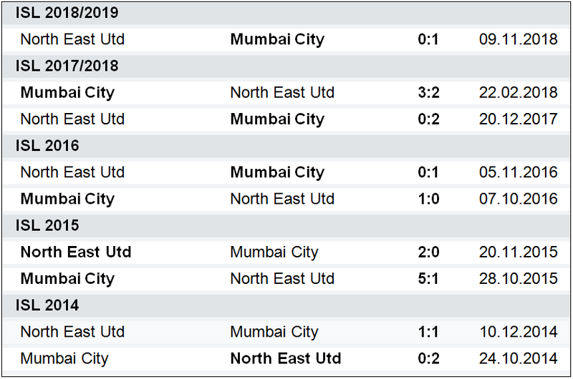Click the 09.11.2018 match date

click(x=518, y=39)
